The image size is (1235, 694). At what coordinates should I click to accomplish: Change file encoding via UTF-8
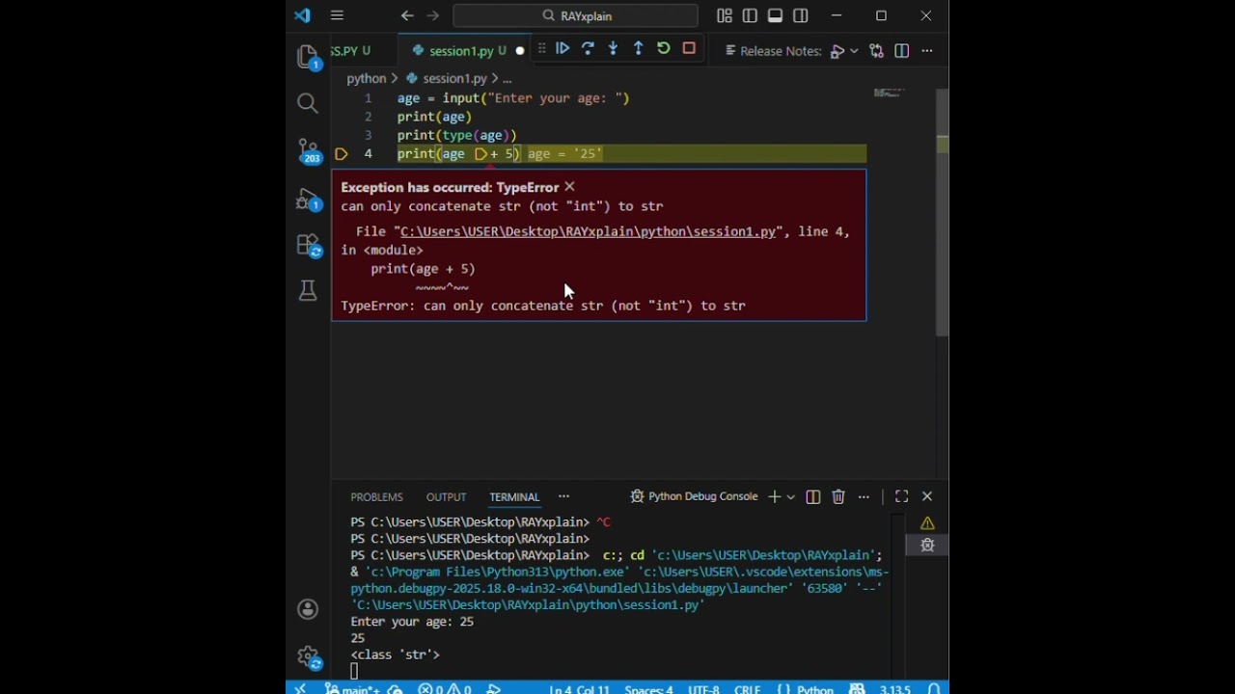pyautogui.click(x=703, y=689)
